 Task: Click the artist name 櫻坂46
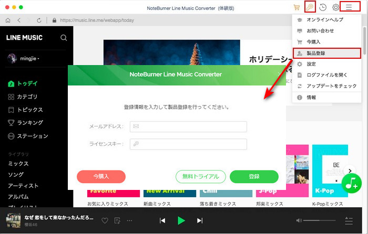coord(31,225)
